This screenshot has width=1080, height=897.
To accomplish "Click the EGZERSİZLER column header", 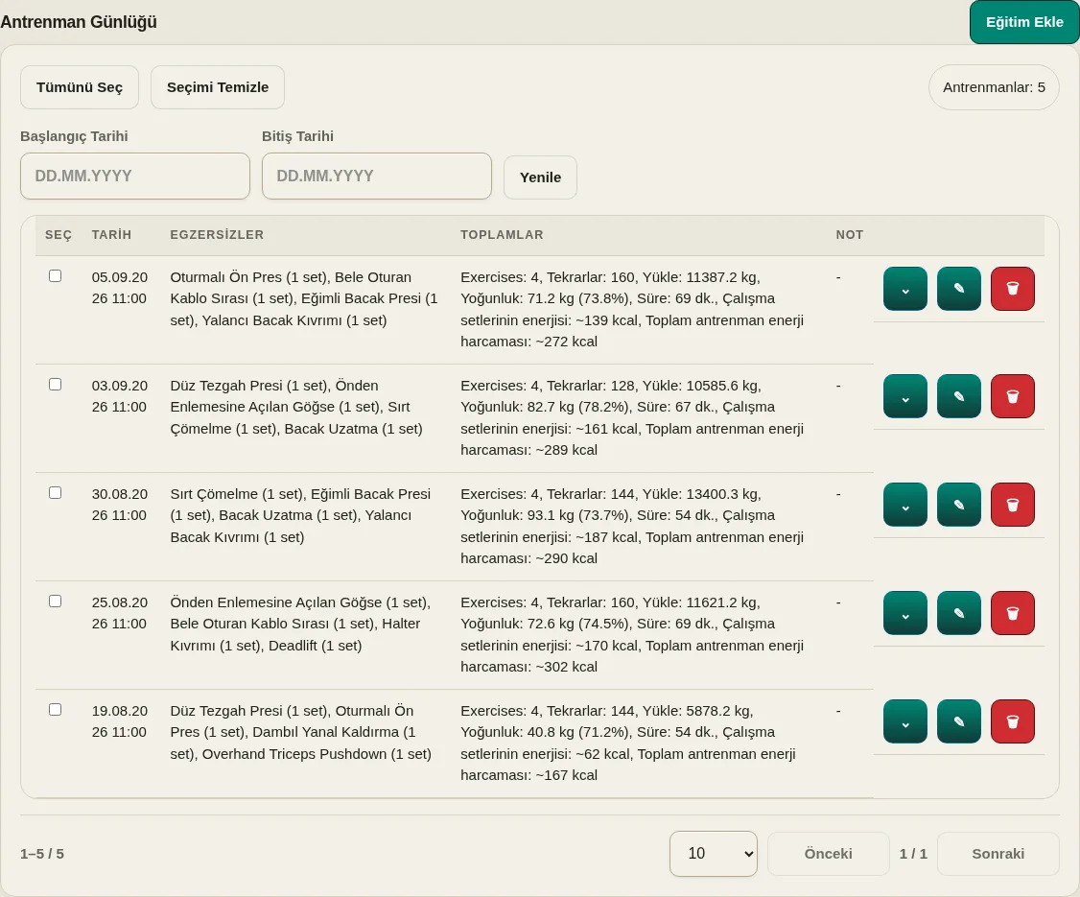I will [217, 235].
